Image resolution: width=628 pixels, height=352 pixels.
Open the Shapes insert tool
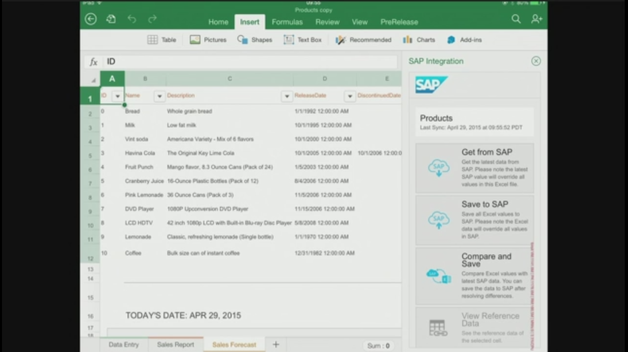pos(255,40)
